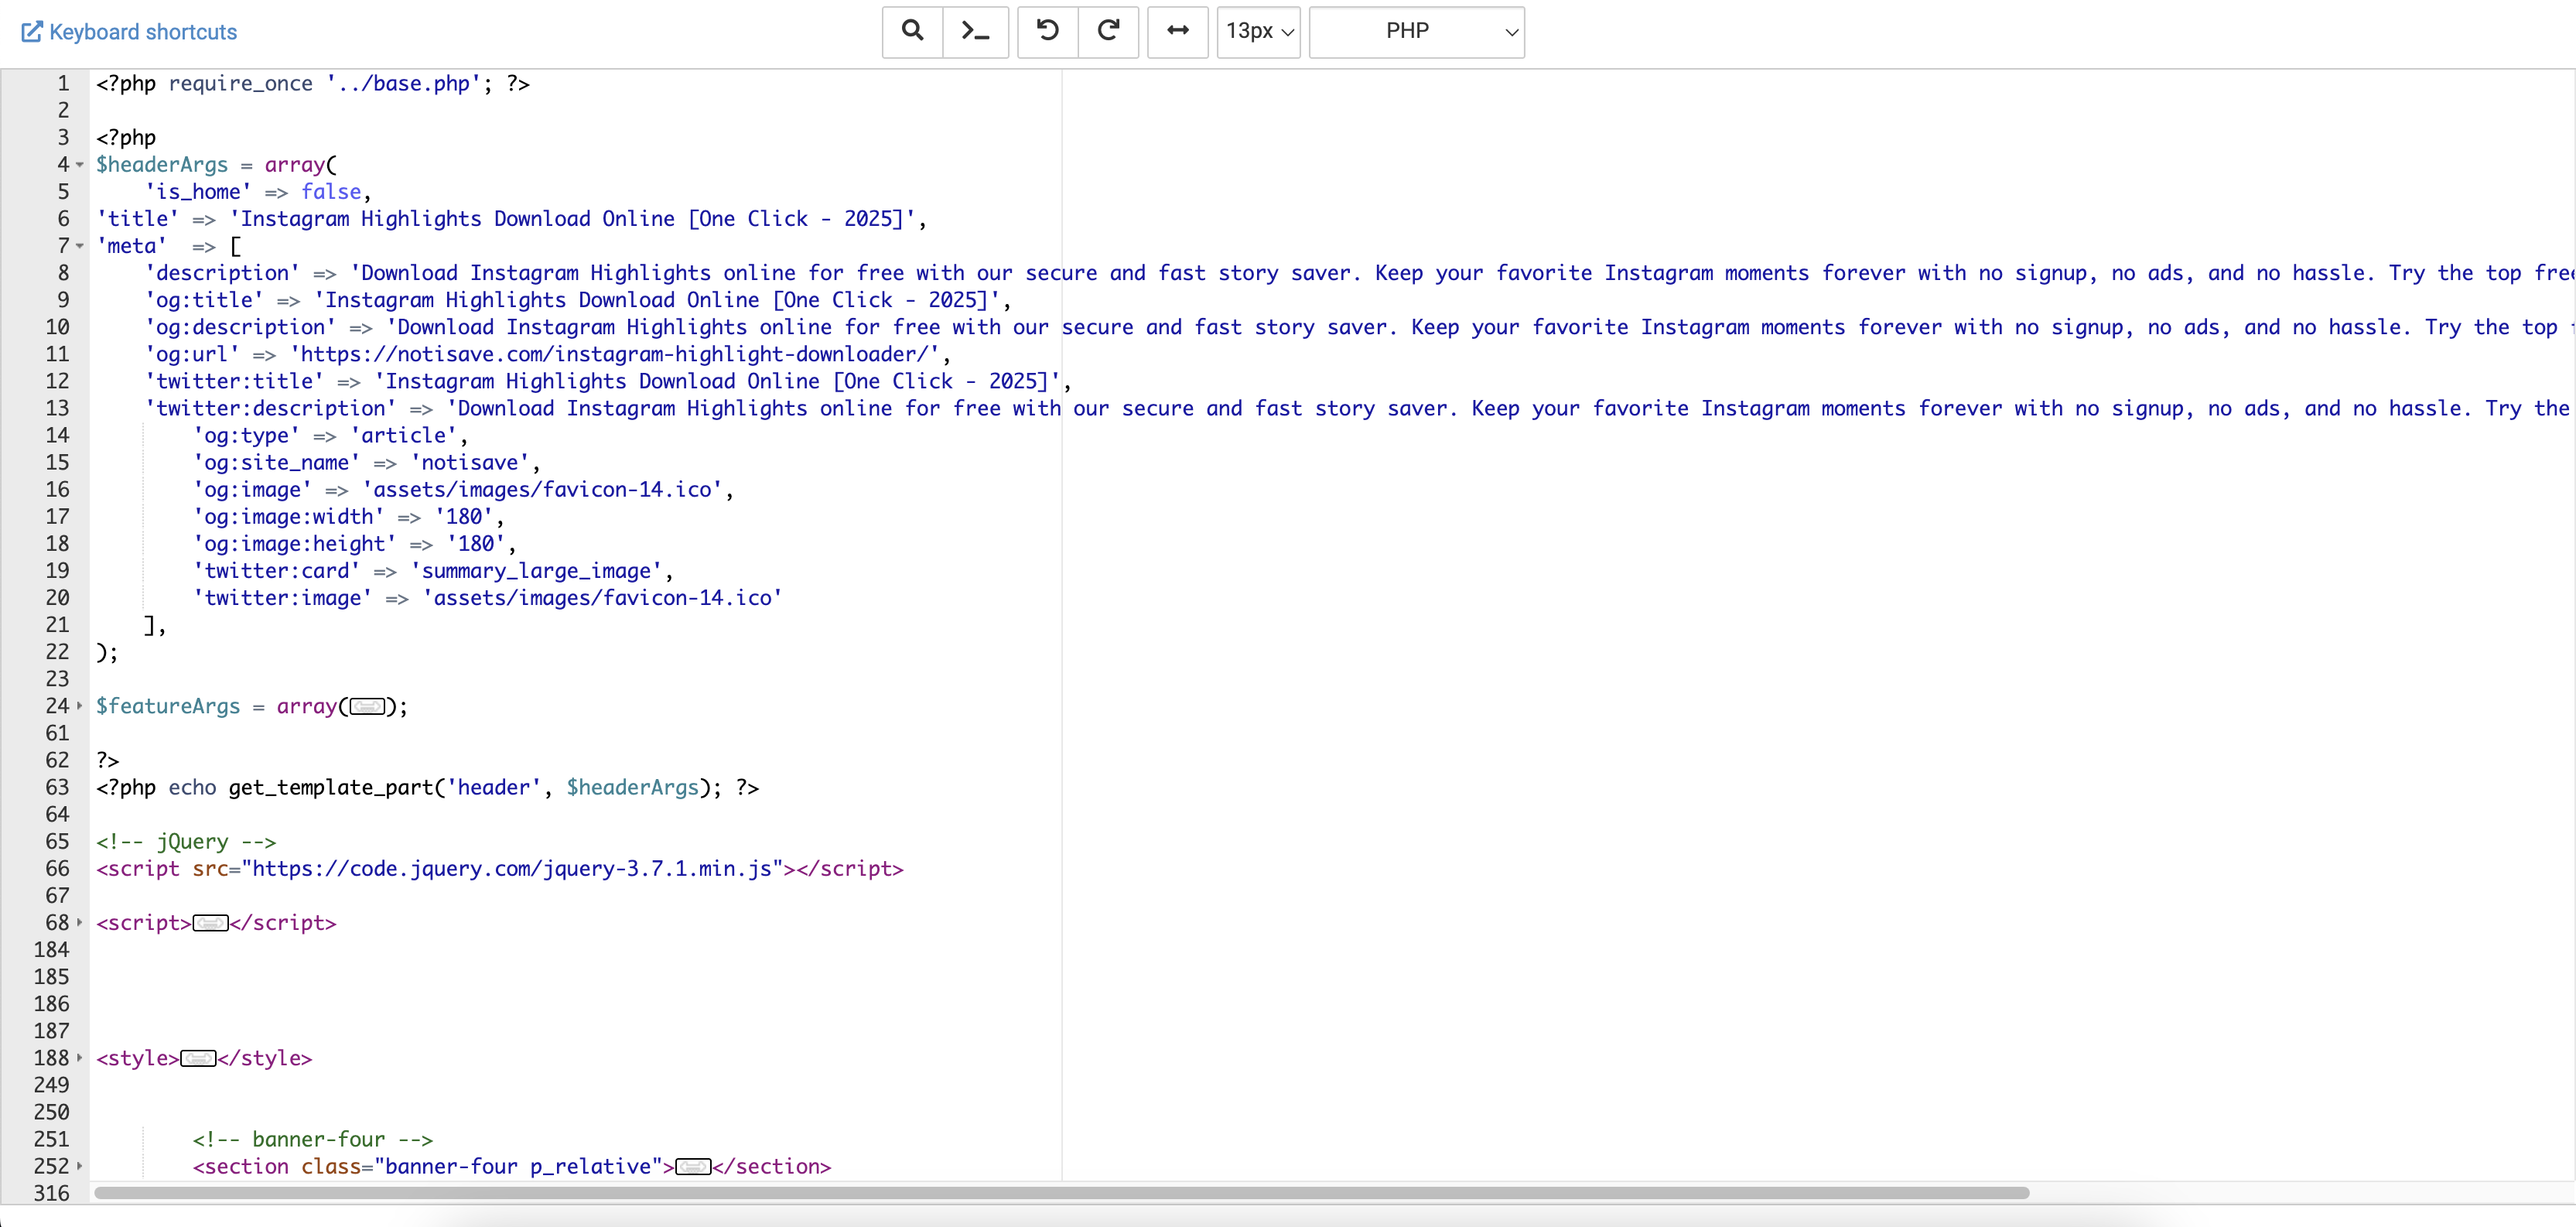Open the PHP language mode dropdown
This screenshot has width=2576, height=1227.
click(x=1416, y=31)
